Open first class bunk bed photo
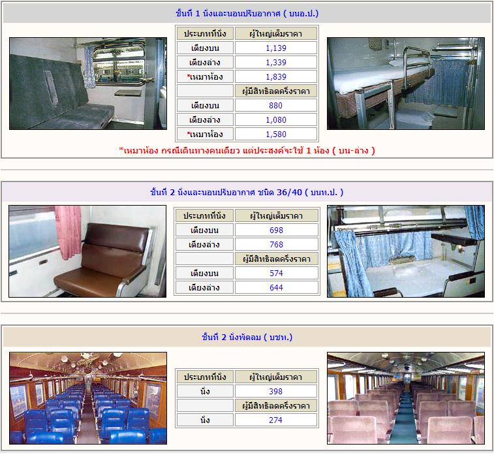The height and width of the screenshot is (455, 494). tap(406, 84)
